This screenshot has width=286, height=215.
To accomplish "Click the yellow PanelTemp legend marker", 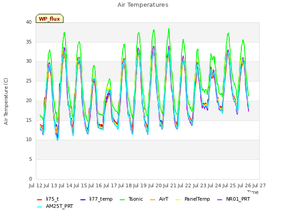I will click(178, 199).
